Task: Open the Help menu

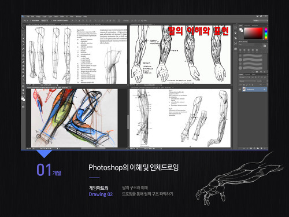Action: coord(85,17)
